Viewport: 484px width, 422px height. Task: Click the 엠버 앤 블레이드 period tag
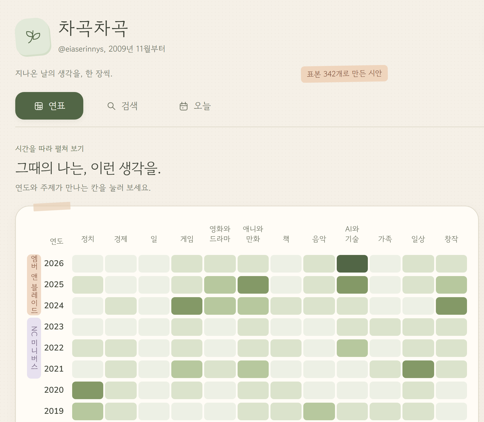click(34, 285)
